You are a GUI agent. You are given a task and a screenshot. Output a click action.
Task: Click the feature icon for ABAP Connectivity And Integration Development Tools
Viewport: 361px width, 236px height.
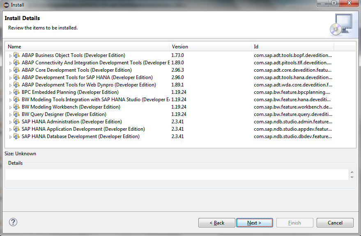click(16, 63)
